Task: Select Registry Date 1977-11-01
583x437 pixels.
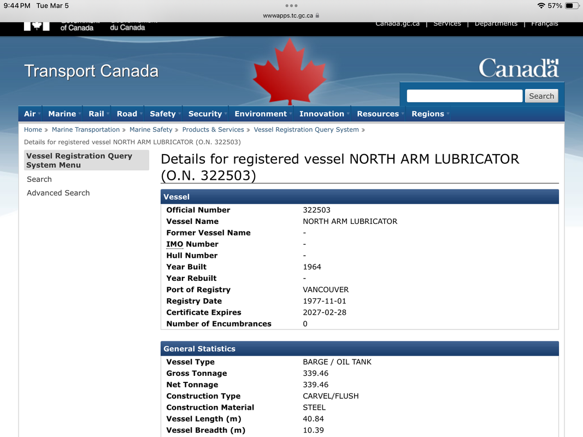Action: point(325,302)
